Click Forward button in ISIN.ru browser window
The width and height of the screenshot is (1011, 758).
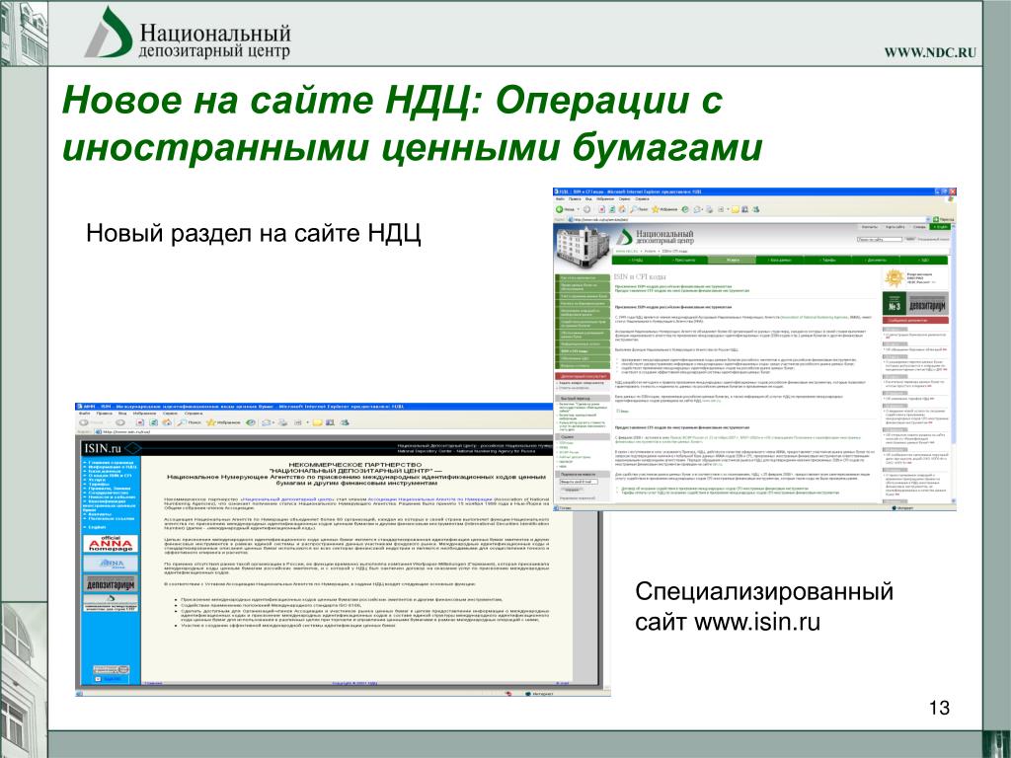120,422
